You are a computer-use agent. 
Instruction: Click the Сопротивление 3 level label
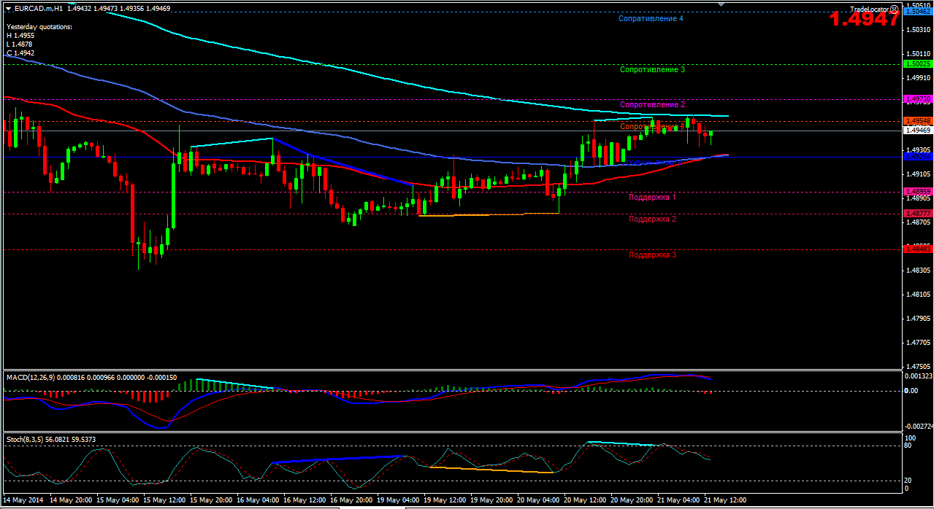652,70
